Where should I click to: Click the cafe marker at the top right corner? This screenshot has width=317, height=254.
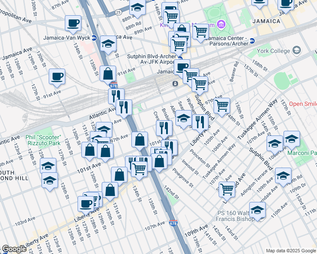click(286, 5)
